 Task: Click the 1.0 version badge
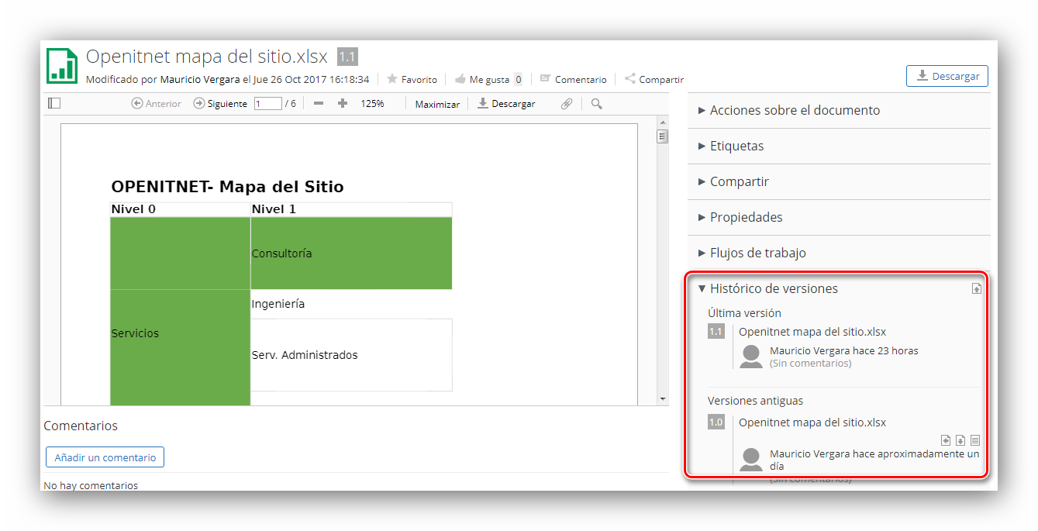pyautogui.click(x=716, y=422)
